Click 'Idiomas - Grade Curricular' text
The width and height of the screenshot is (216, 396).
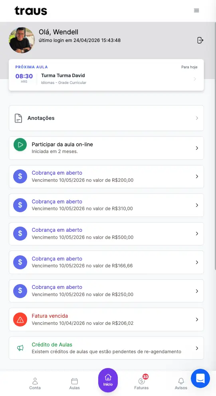click(x=63, y=83)
